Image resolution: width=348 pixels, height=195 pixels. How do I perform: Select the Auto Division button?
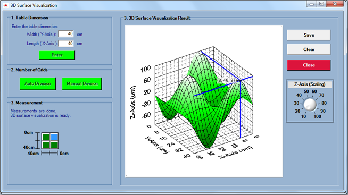click(37, 83)
